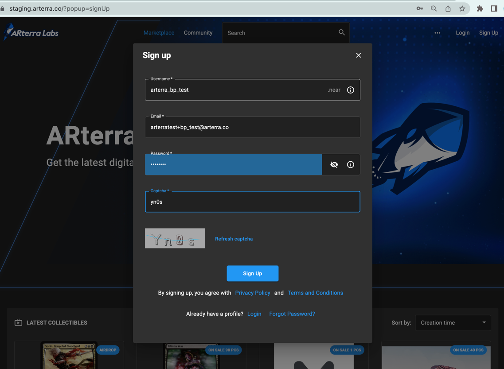This screenshot has width=504, height=369.
Task: Select the Marketplace menu item
Action: pyautogui.click(x=159, y=32)
